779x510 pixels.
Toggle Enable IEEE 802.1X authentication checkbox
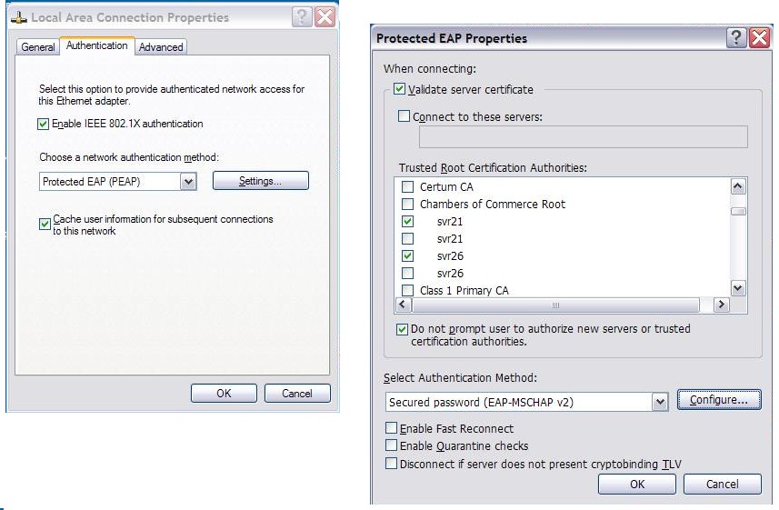click(44, 124)
